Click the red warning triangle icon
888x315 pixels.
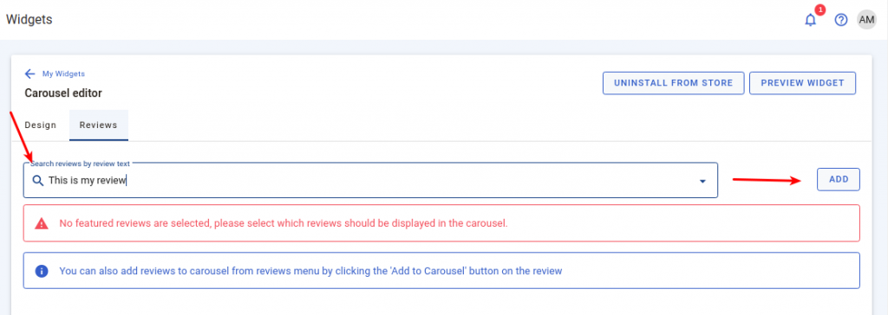[x=42, y=223]
